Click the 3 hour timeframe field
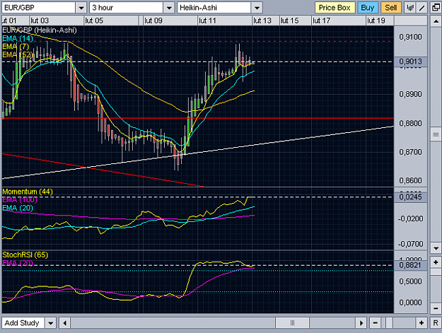 pyautogui.click(x=127, y=8)
